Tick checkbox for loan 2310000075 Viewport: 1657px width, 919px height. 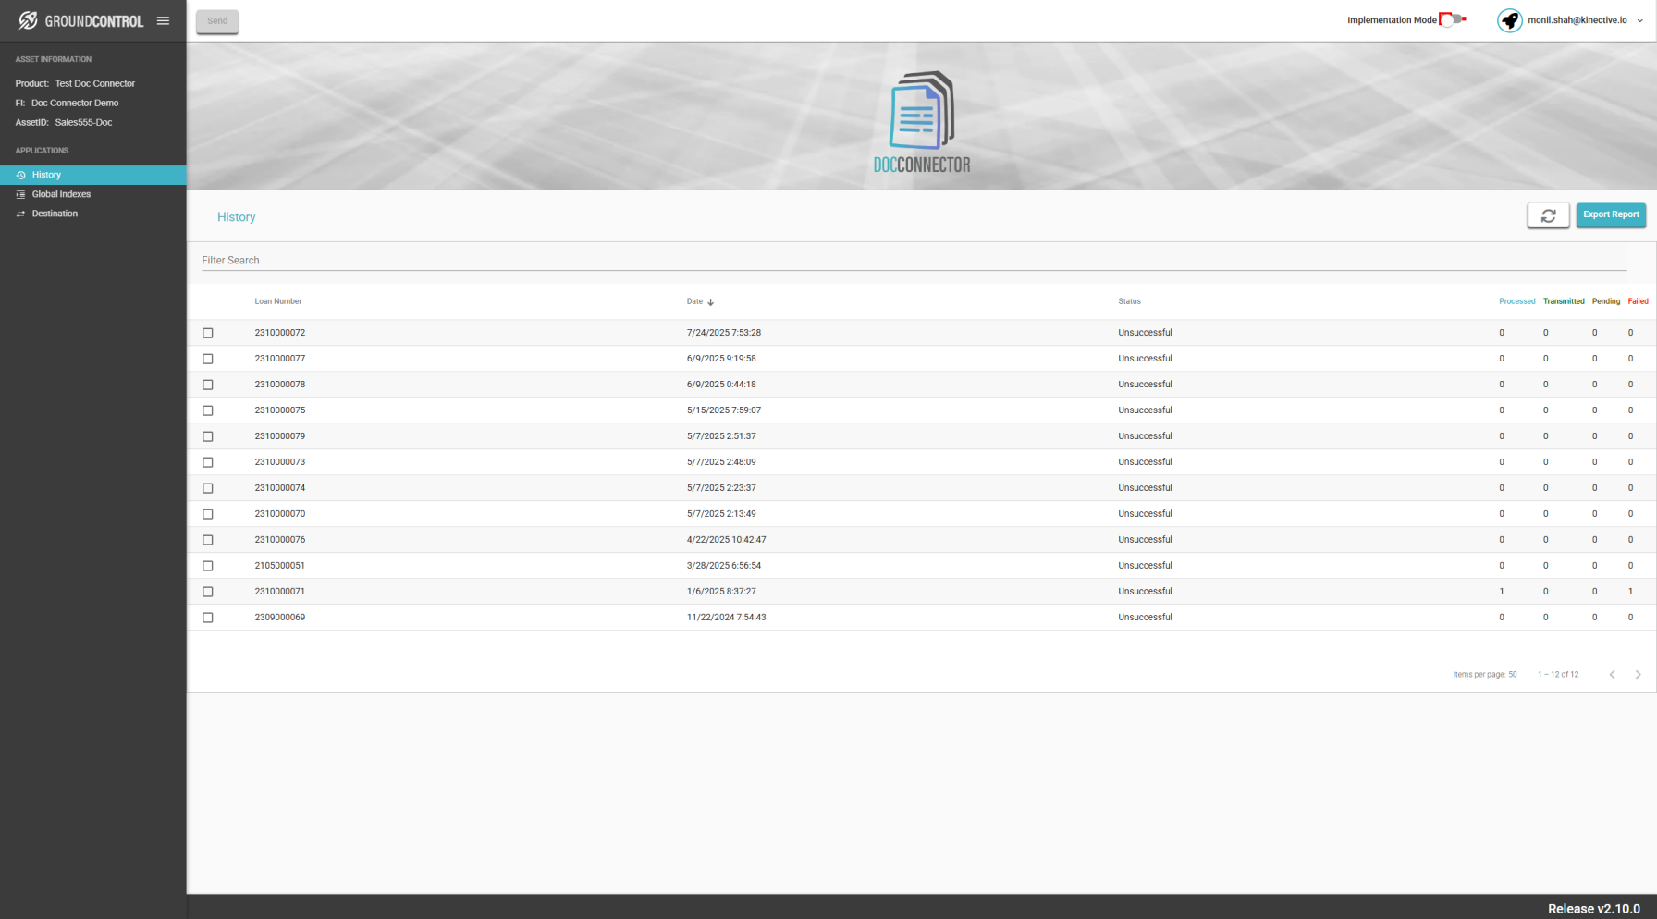pos(208,410)
